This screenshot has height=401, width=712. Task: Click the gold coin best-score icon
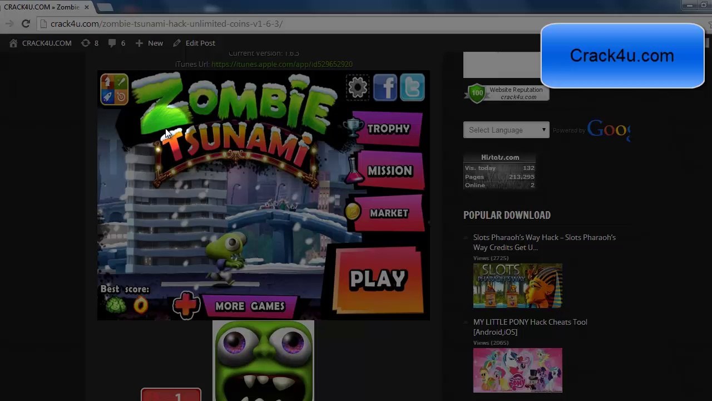[x=141, y=305]
